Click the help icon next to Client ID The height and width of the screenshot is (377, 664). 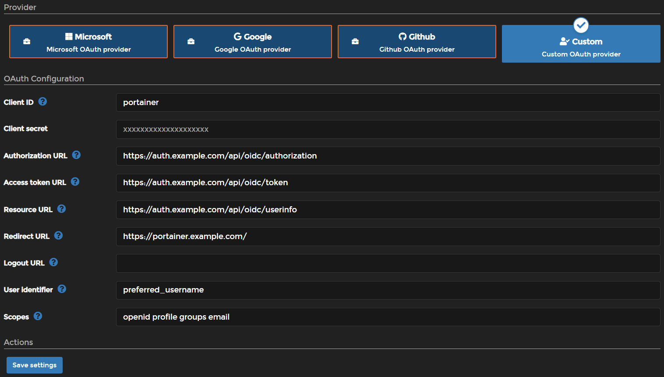(42, 102)
